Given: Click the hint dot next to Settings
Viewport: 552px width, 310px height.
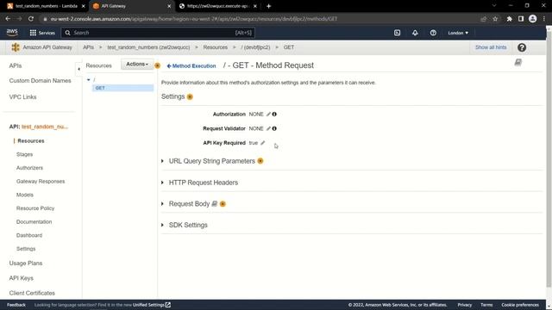Looking at the screenshot, I should click(x=190, y=96).
